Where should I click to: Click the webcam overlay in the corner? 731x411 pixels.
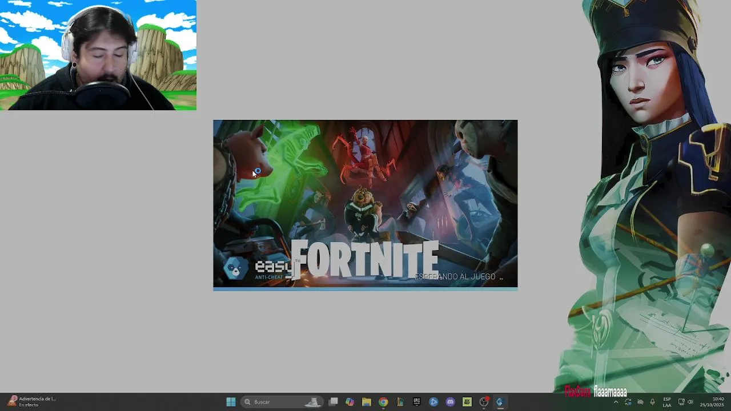tap(98, 55)
